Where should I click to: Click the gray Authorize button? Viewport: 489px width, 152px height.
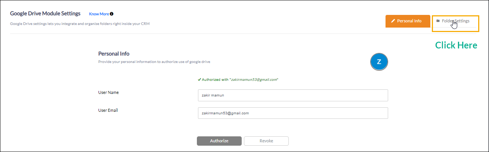tap(219, 141)
